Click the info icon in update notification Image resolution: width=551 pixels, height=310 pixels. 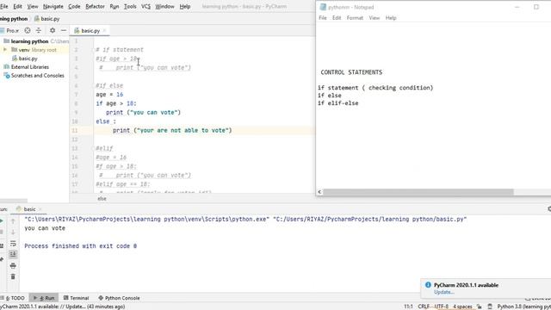[428, 285]
